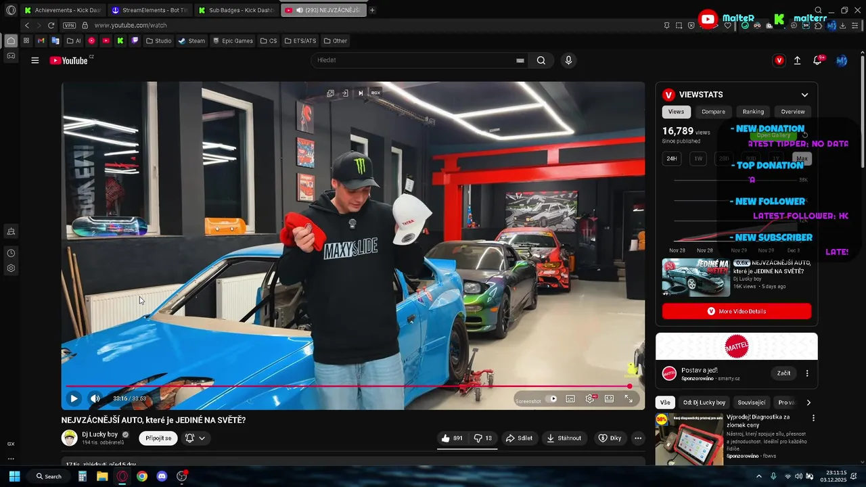Select the Compare tab in ViewStats
This screenshot has height=487, width=866.
pos(713,112)
